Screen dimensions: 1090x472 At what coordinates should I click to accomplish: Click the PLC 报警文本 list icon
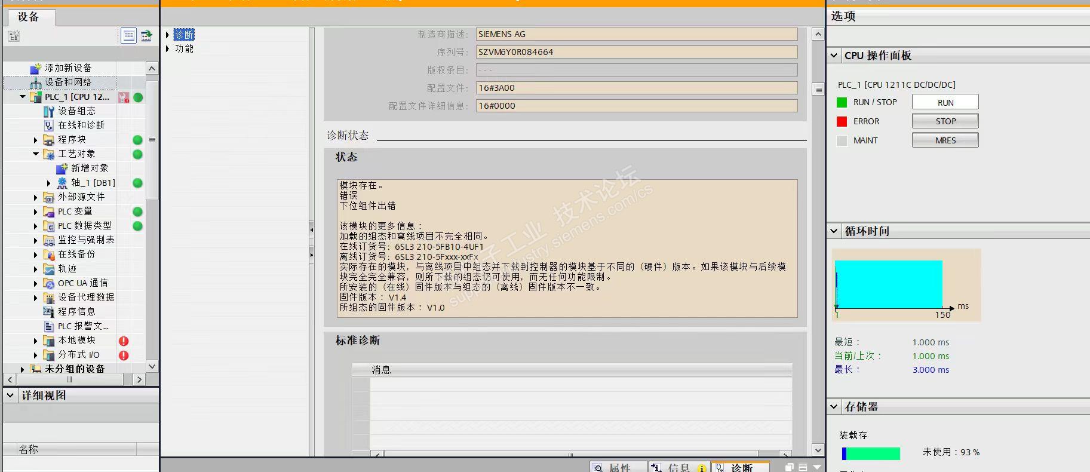pos(49,326)
